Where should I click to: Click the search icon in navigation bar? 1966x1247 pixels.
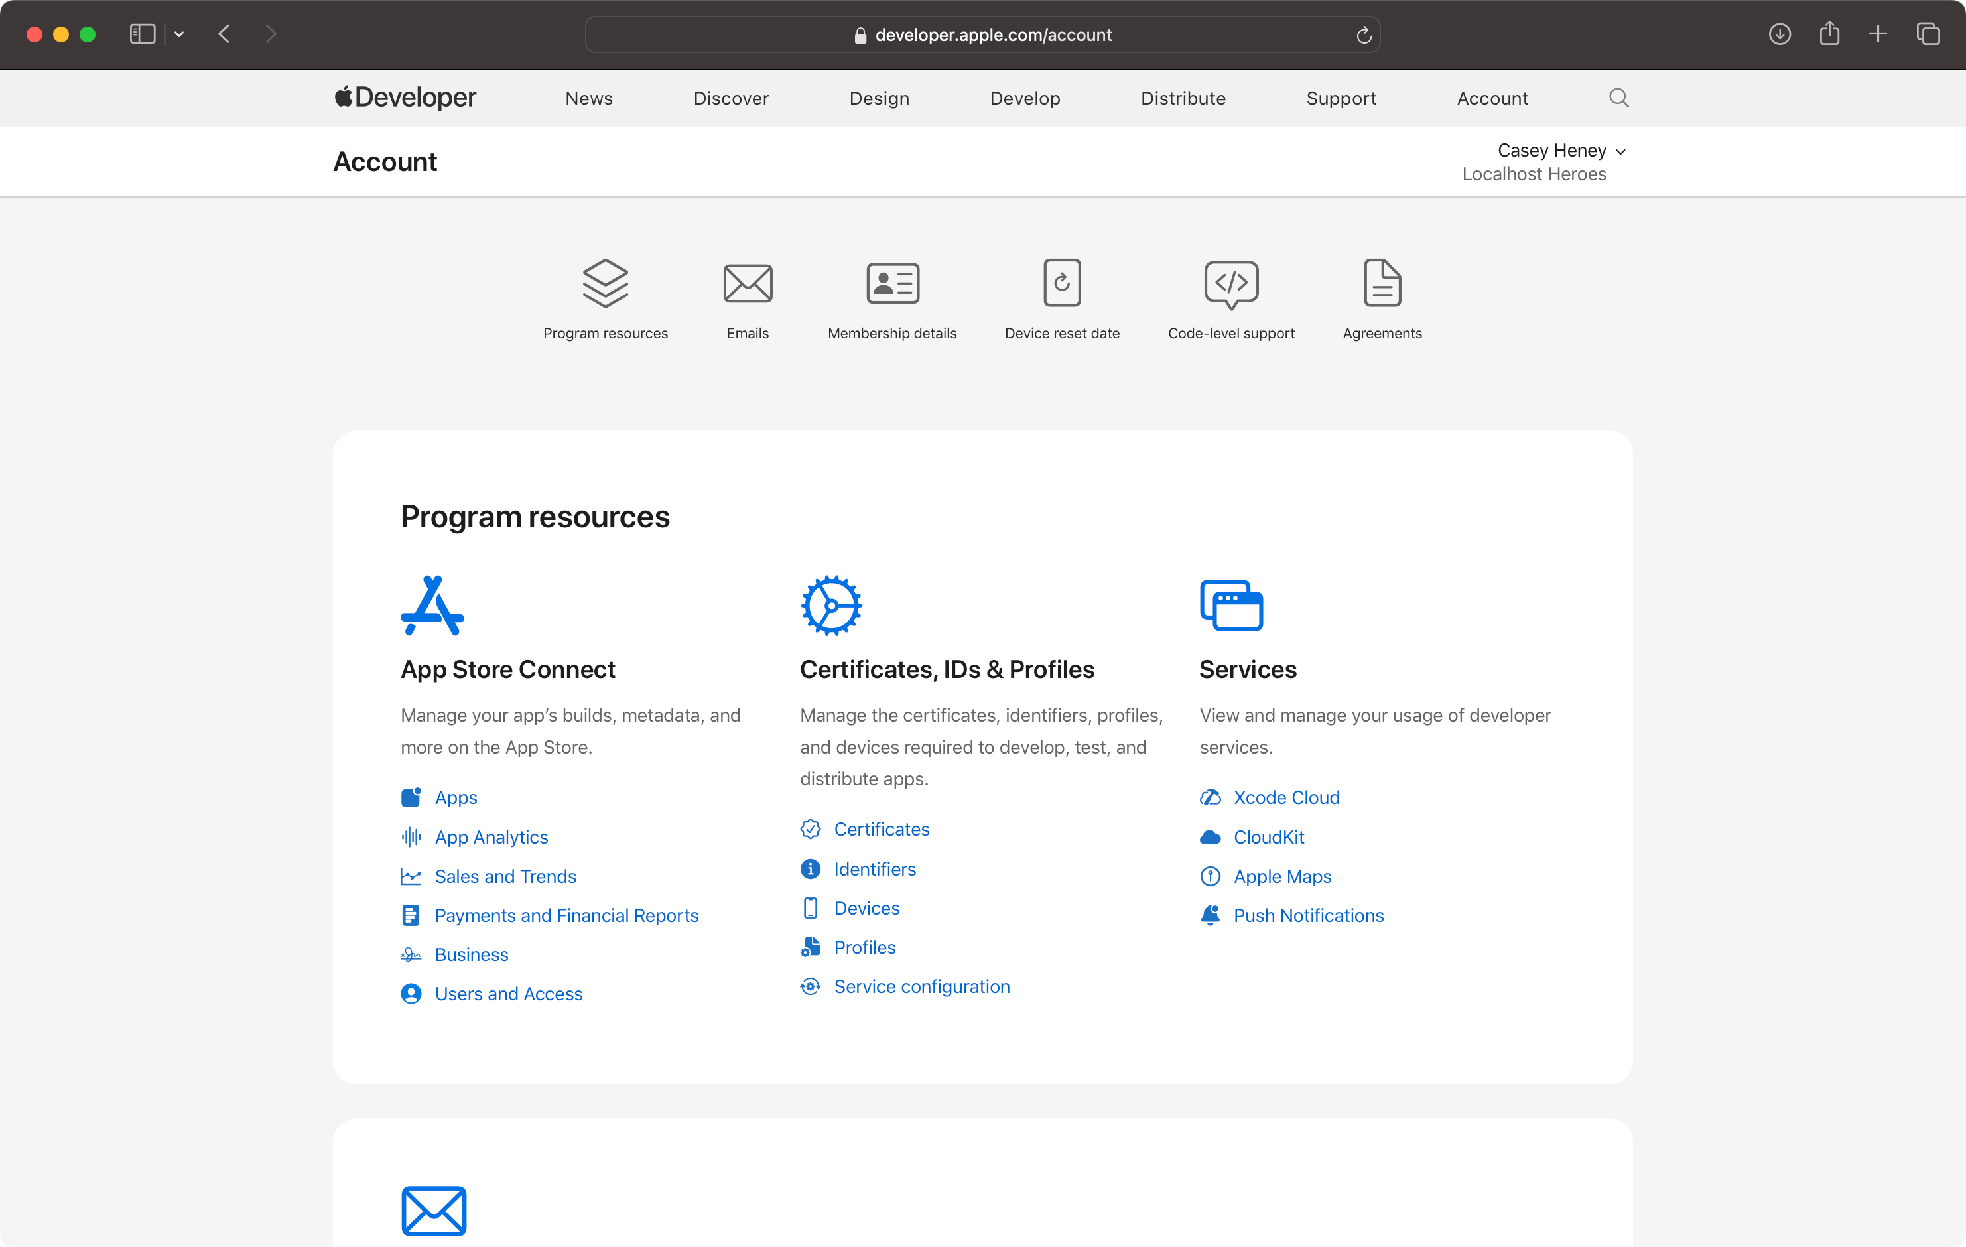1618,98
